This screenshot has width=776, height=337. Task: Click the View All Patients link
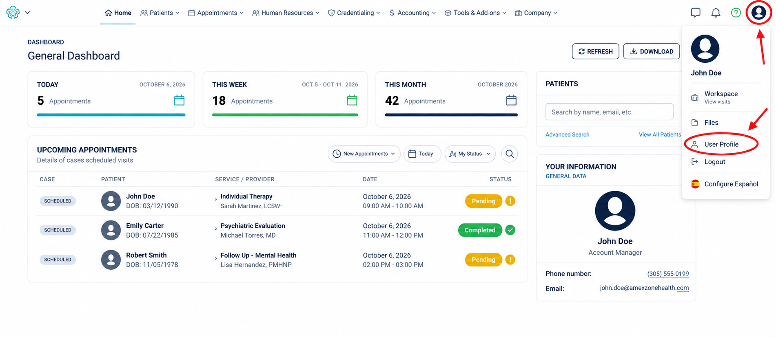[660, 134]
